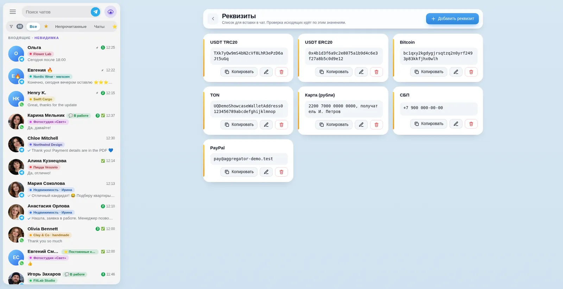Copy the PayPal email
563x289 pixels.
[239, 172]
